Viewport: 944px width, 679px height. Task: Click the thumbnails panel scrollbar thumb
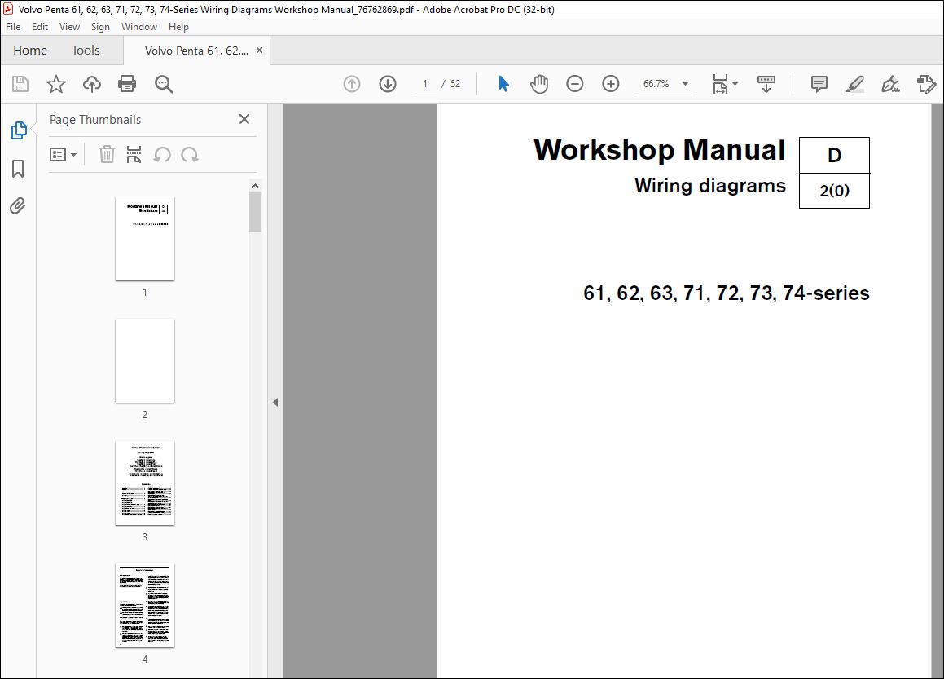click(255, 212)
